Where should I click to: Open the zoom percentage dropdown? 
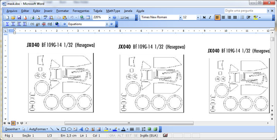[x=110, y=17]
